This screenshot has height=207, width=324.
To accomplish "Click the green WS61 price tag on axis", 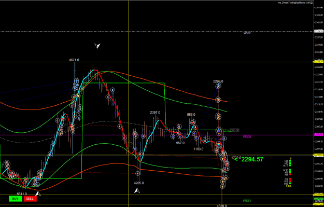I will 319,199.
